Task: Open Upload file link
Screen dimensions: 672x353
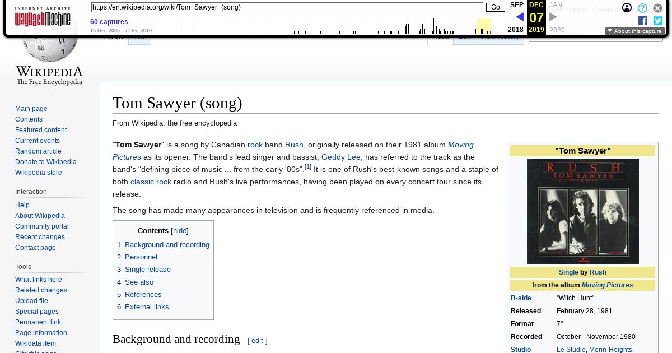Action: click(x=31, y=301)
